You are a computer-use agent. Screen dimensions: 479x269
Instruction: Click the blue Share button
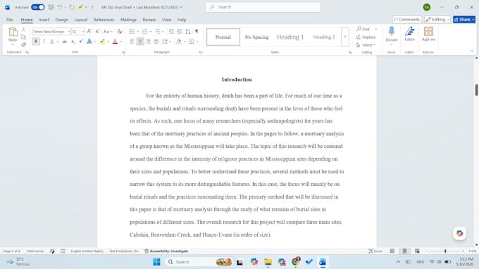point(464,20)
